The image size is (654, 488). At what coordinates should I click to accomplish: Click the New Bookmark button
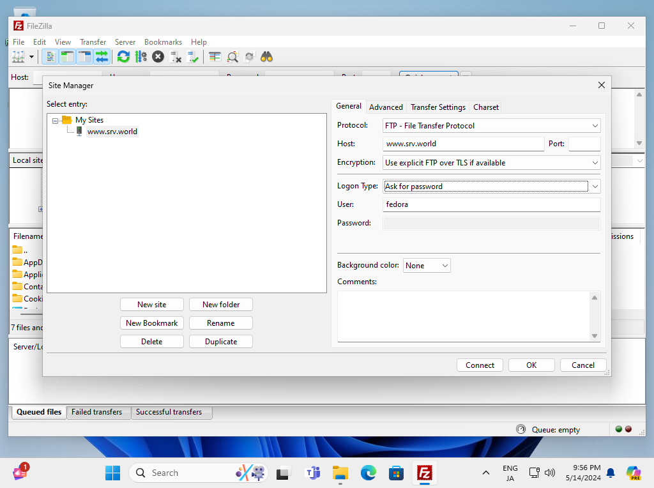[152, 323]
